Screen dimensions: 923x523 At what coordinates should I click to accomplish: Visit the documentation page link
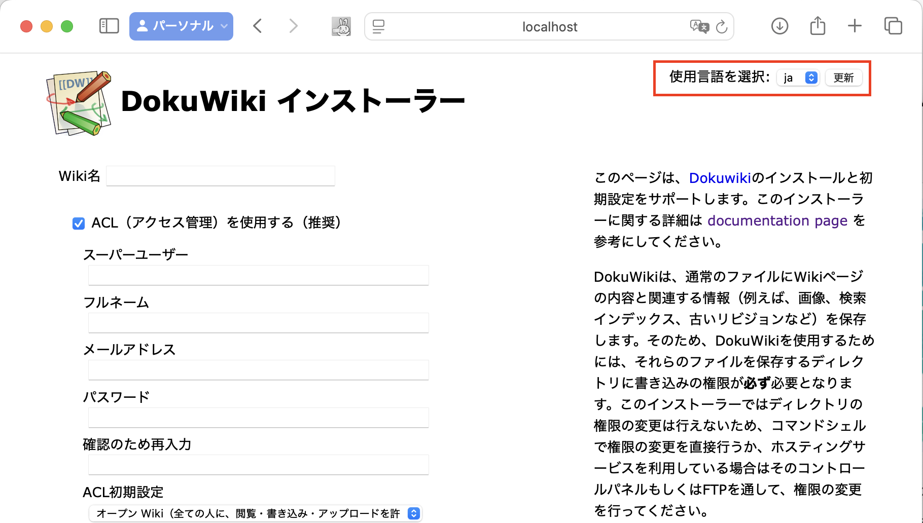pyautogui.click(x=777, y=220)
